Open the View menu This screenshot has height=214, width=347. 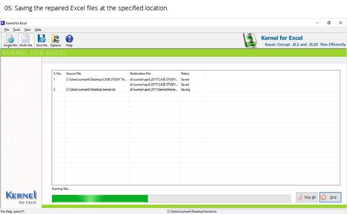coord(27,30)
